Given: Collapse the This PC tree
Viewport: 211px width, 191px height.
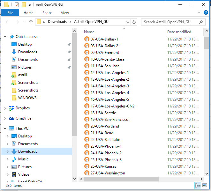Looking at the screenshot, I should point(5,129).
